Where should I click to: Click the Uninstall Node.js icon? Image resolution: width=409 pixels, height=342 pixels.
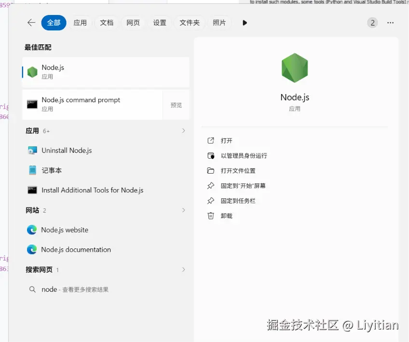coord(32,150)
